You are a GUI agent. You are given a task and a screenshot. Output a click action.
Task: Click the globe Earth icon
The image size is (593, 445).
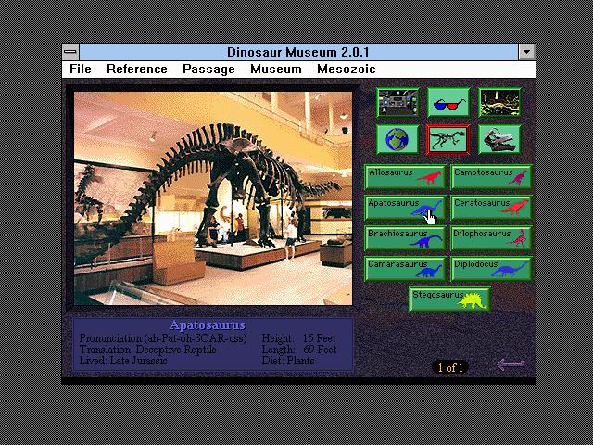coord(397,139)
